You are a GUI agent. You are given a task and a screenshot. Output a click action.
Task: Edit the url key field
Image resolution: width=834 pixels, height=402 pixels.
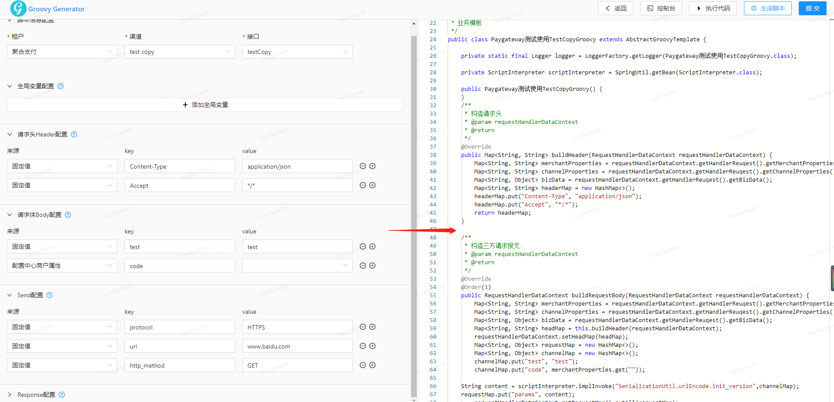tap(180, 346)
